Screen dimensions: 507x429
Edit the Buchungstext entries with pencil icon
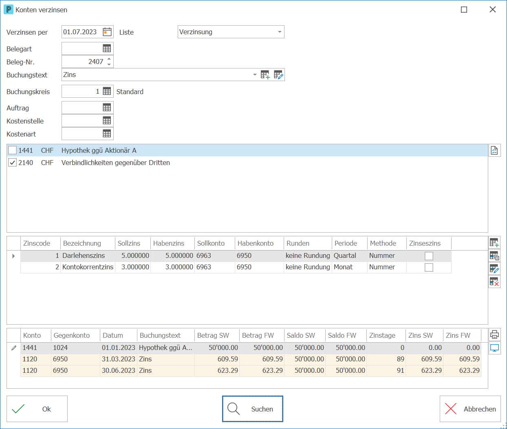point(278,75)
